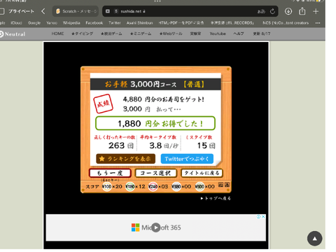
Task: Click the コース選択 button
Action: click(155, 173)
